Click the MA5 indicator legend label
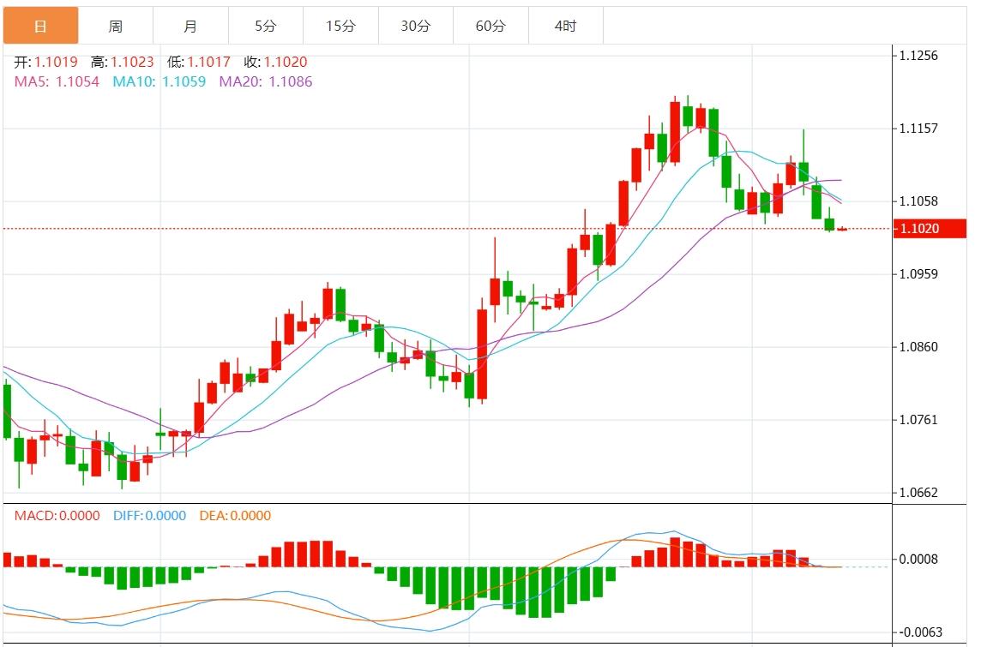The image size is (981, 647). coord(57,81)
